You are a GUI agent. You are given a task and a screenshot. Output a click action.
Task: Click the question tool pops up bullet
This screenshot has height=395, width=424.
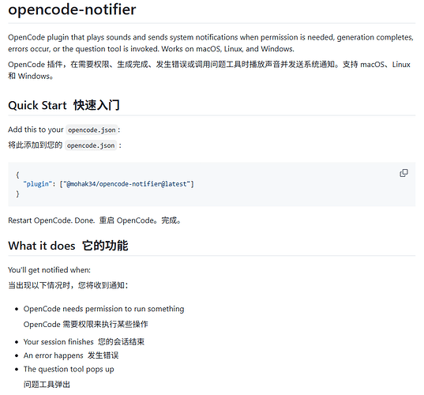point(69,369)
